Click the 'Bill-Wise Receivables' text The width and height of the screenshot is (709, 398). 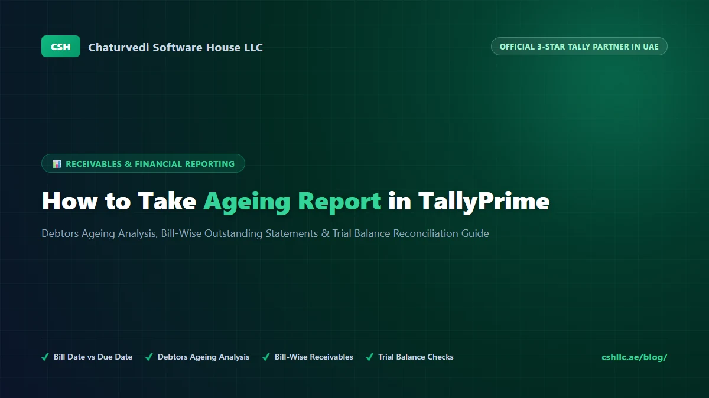pyautogui.click(x=314, y=357)
